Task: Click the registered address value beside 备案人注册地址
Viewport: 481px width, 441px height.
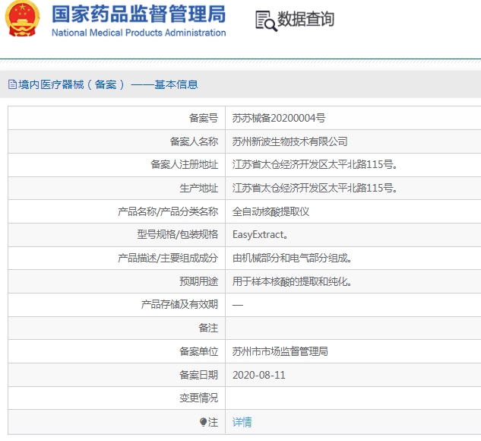Action: (315, 164)
